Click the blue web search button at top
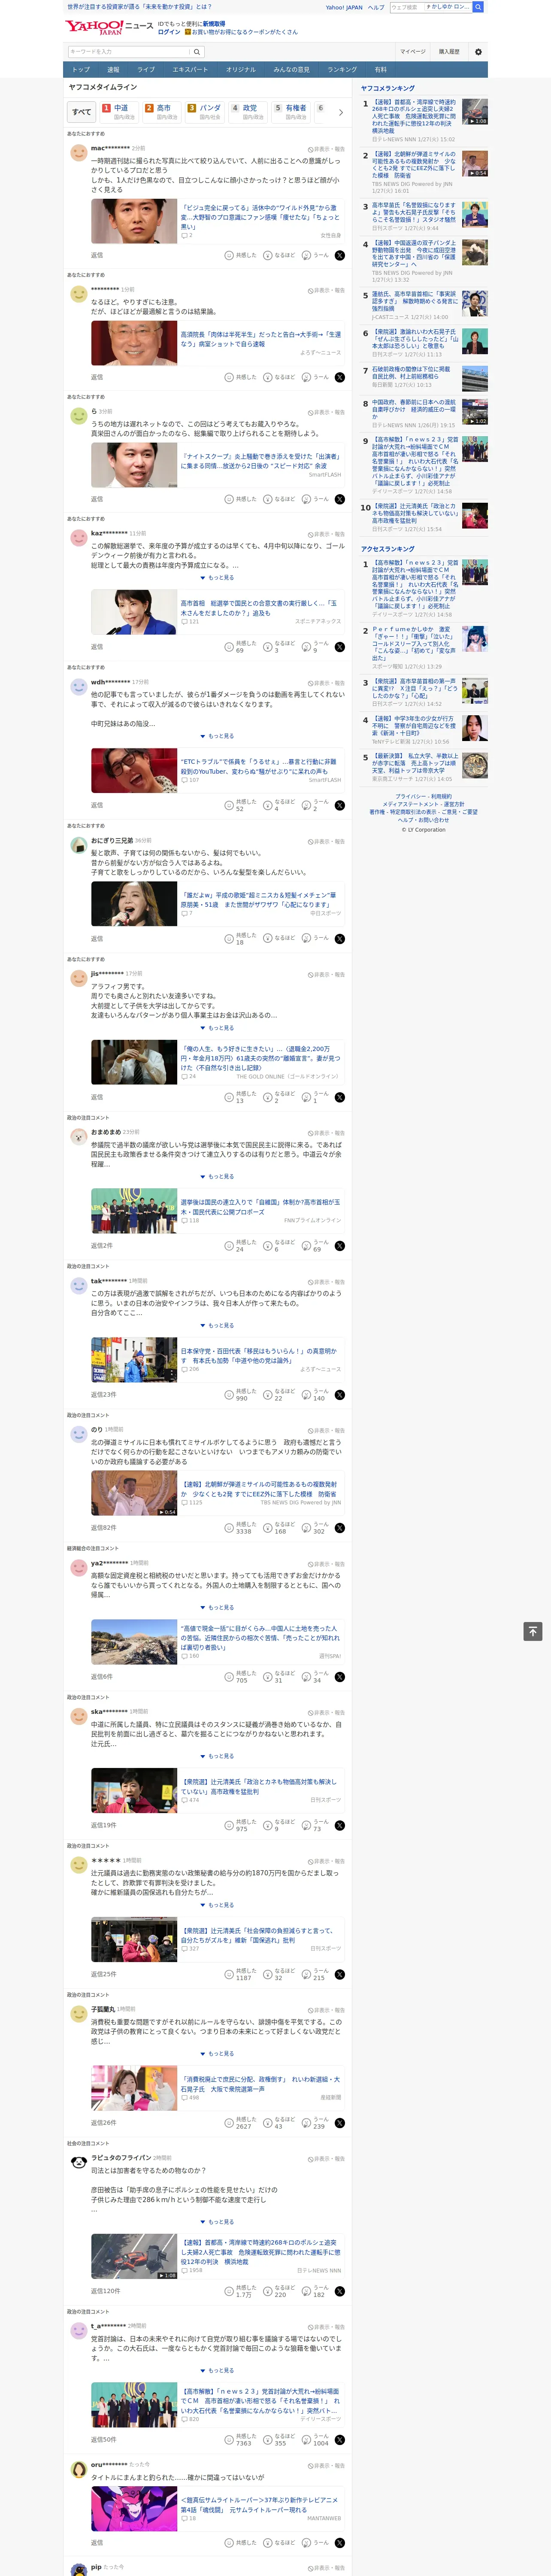This screenshot has width=551, height=2576. pos(478,7)
